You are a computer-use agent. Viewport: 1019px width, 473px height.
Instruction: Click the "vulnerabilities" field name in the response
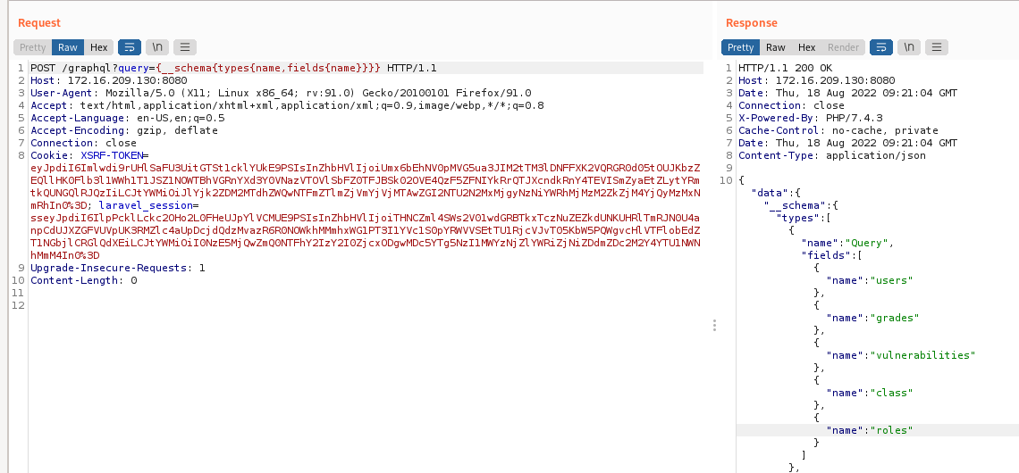coord(922,355)
